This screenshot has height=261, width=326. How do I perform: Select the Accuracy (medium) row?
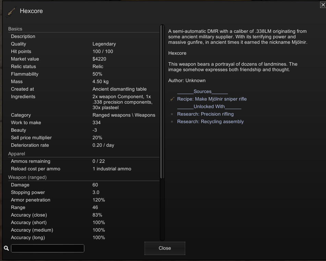pyautogui.click(x=84, y=230)
